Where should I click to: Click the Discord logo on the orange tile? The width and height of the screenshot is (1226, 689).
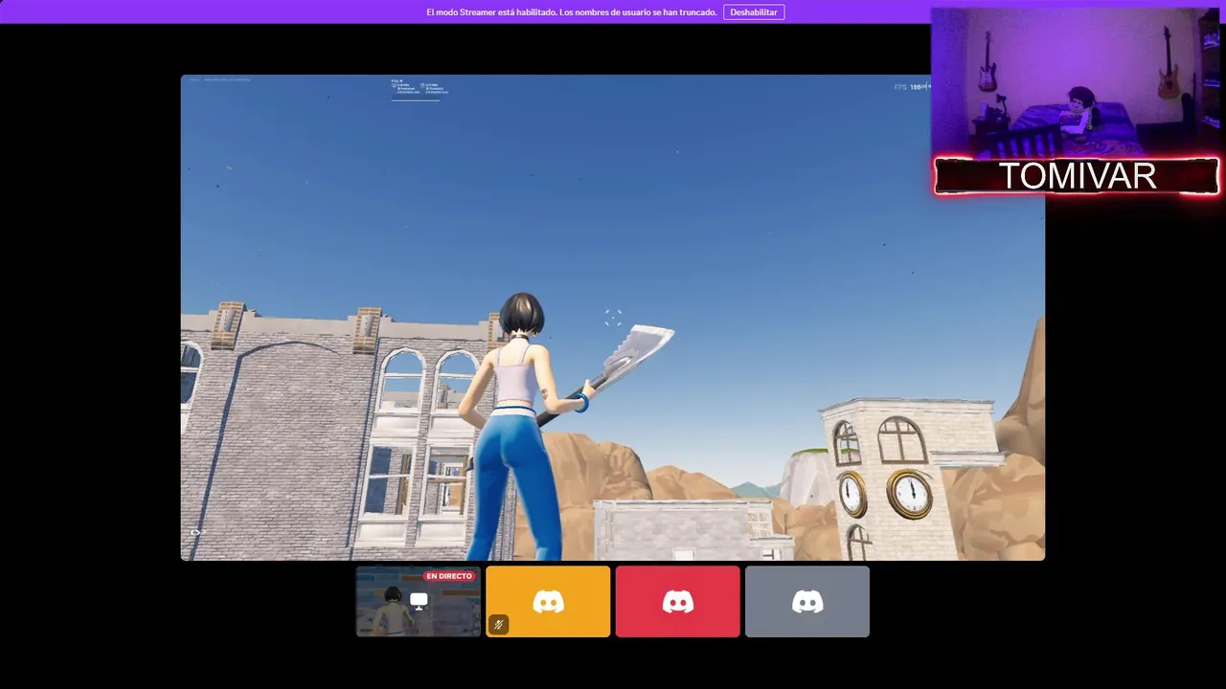(x=548, y=601)
